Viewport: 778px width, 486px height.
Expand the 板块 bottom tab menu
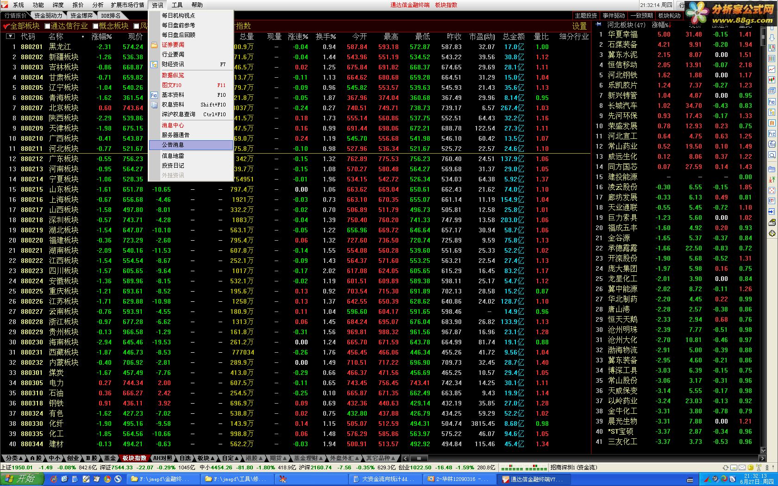tap(213, 458)
